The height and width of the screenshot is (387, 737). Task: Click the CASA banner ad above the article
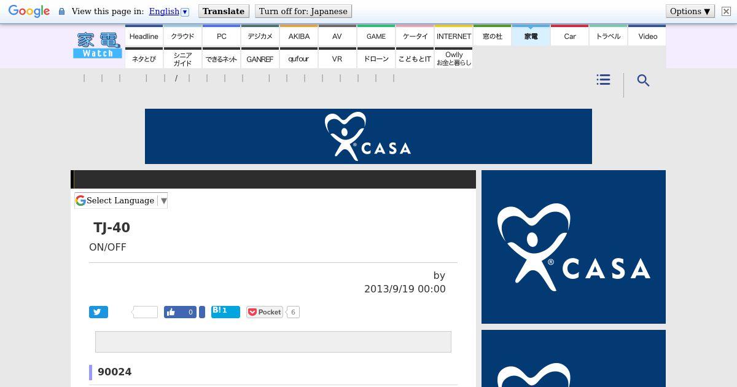click(x=368, y=136)
